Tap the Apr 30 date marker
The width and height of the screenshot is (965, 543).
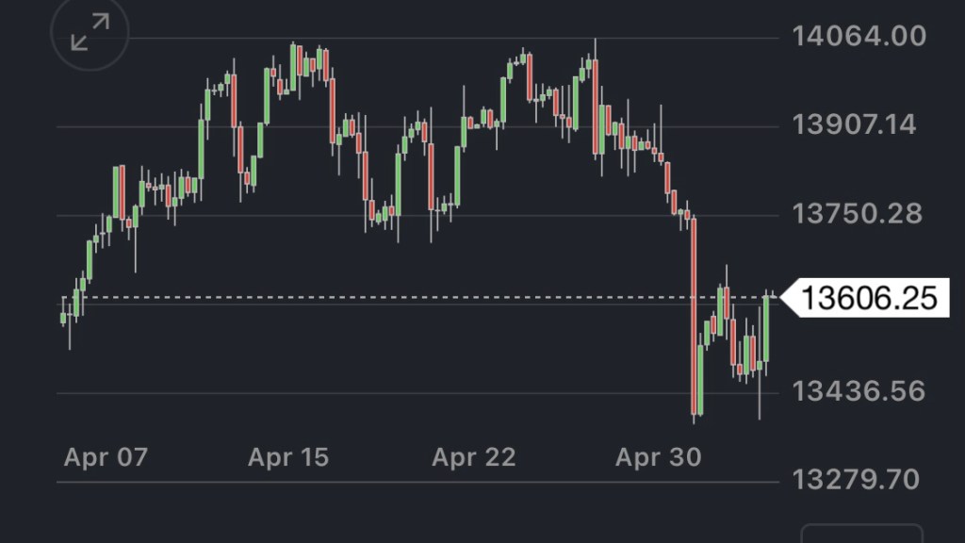(658, 458)
